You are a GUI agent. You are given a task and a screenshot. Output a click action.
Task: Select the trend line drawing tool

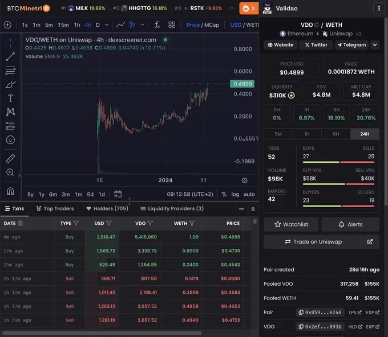coord(10,56)
